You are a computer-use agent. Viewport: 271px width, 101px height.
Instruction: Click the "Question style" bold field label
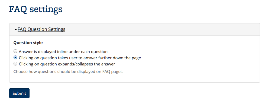pyautogui.click(x=28, y=43)
